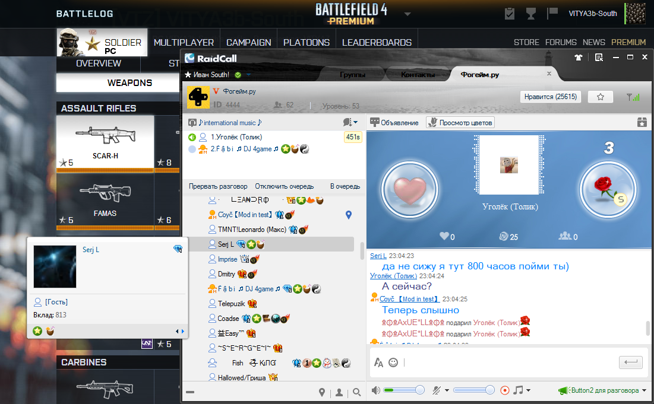Screen dimensions: 654x404
Task: Click the person icon below the user list
Action: pos(339,392)
